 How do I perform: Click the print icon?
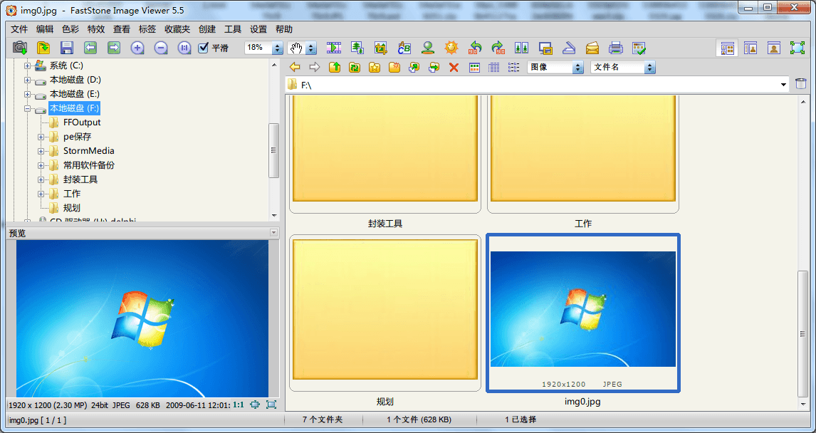[616, 48]
